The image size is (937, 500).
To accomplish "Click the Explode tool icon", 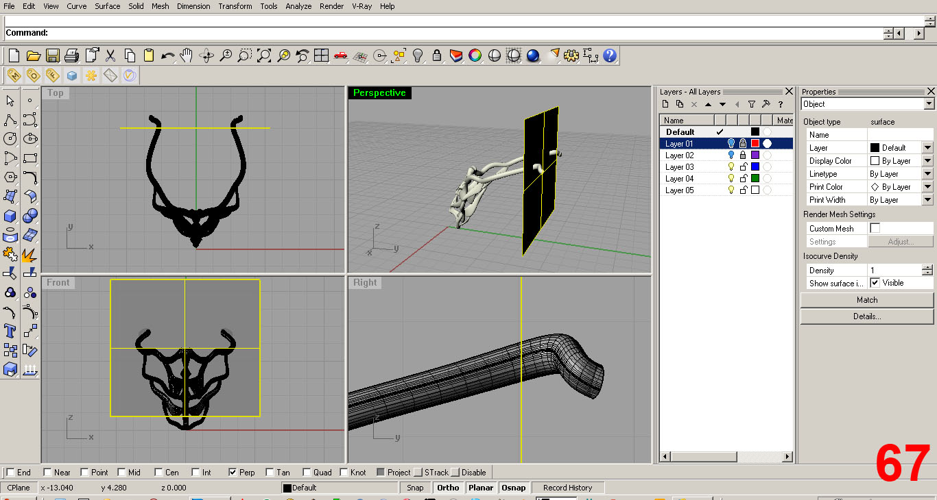I will tap(30, 255).
